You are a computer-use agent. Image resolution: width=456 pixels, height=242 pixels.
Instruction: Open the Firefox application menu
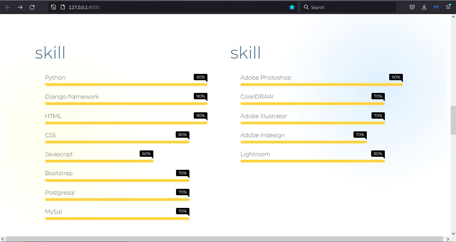tap(448, 7)
